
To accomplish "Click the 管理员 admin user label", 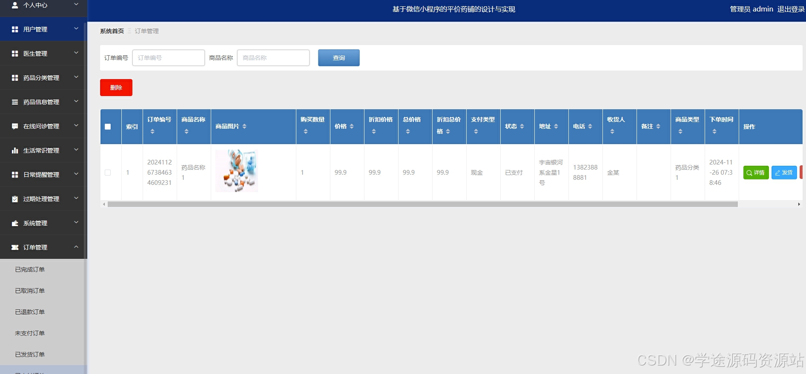I will [x=752, y=9].
